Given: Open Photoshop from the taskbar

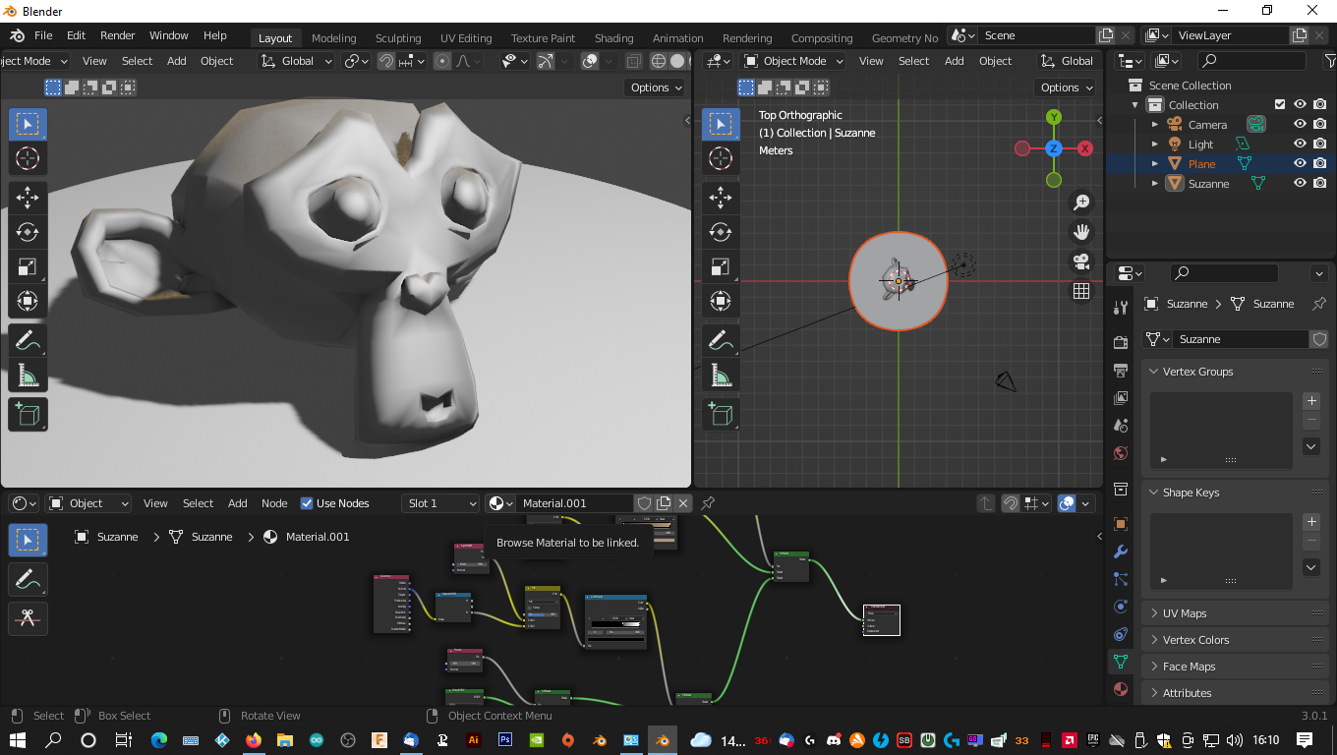Looking at the screenshot, I should pos(505,740).
